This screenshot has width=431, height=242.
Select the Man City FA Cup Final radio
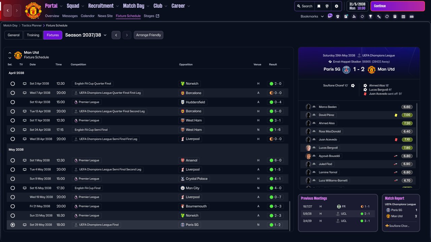13,188
